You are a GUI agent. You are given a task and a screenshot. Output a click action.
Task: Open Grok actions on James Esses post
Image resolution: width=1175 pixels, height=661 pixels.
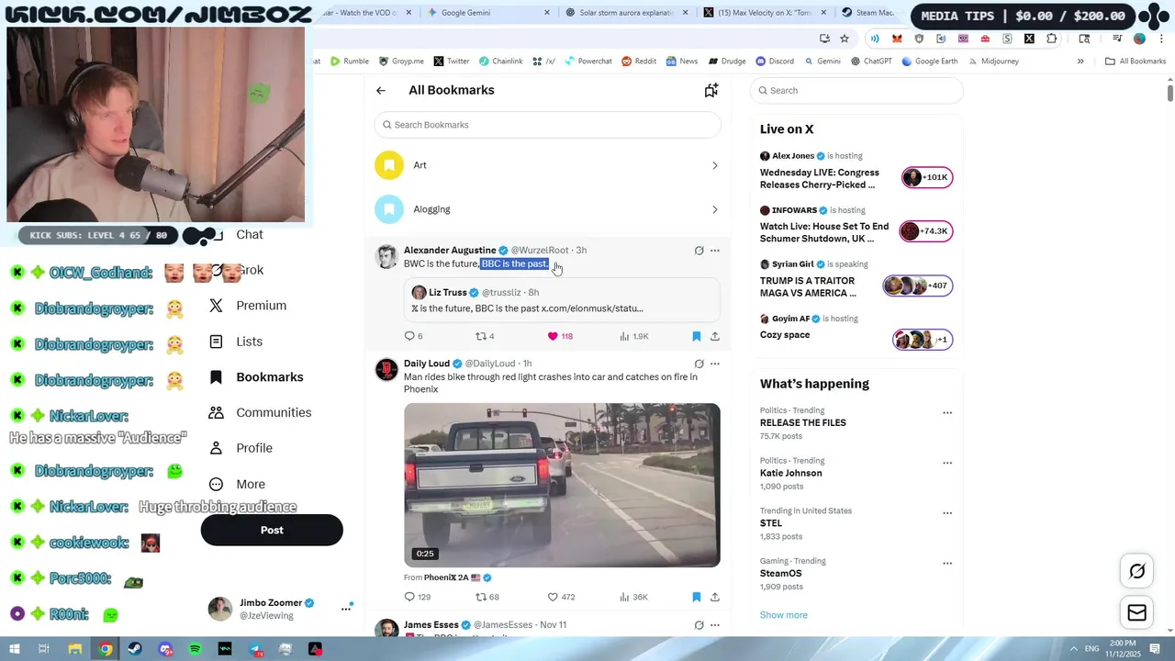coord(699,625)
